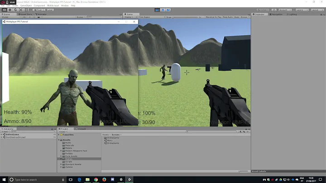The image size is (326, 183).
Task: Open the OnlineGame folder in Scenes
Action: tap(113, 138)
